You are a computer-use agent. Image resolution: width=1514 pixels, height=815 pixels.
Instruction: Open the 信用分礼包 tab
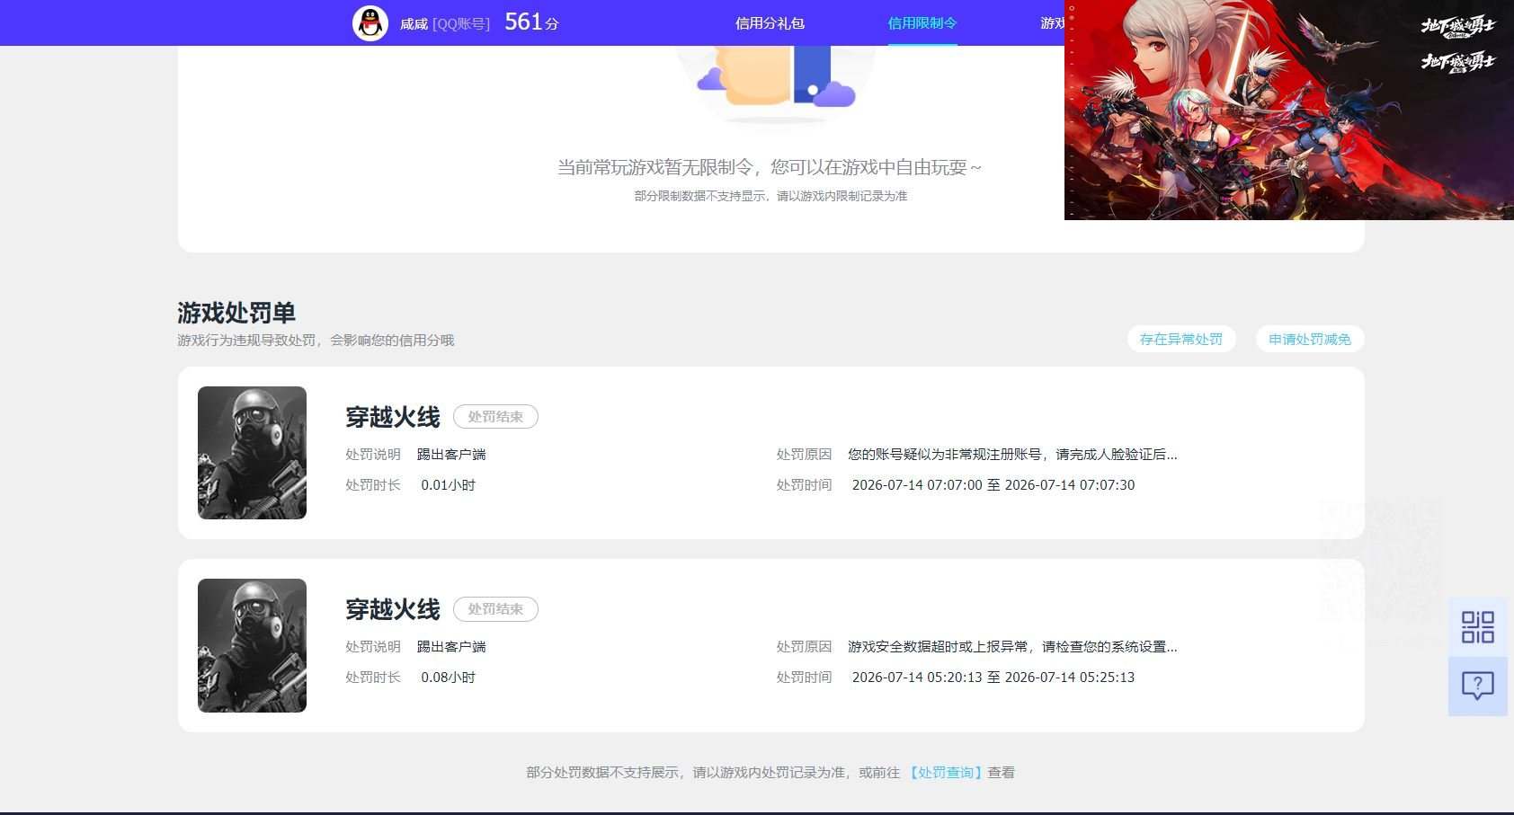coord(770,23)
